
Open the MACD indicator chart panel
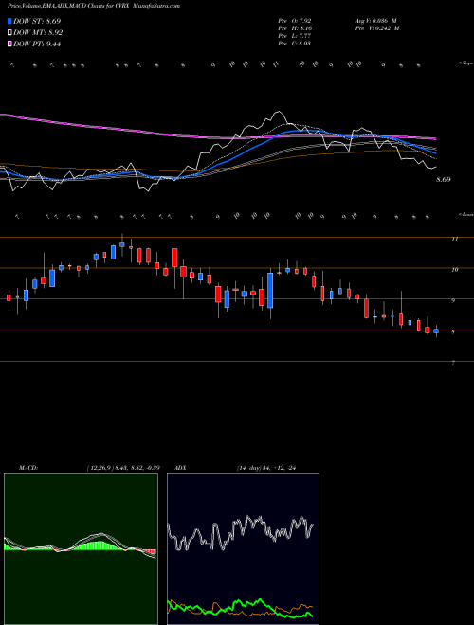pos(81,549)
